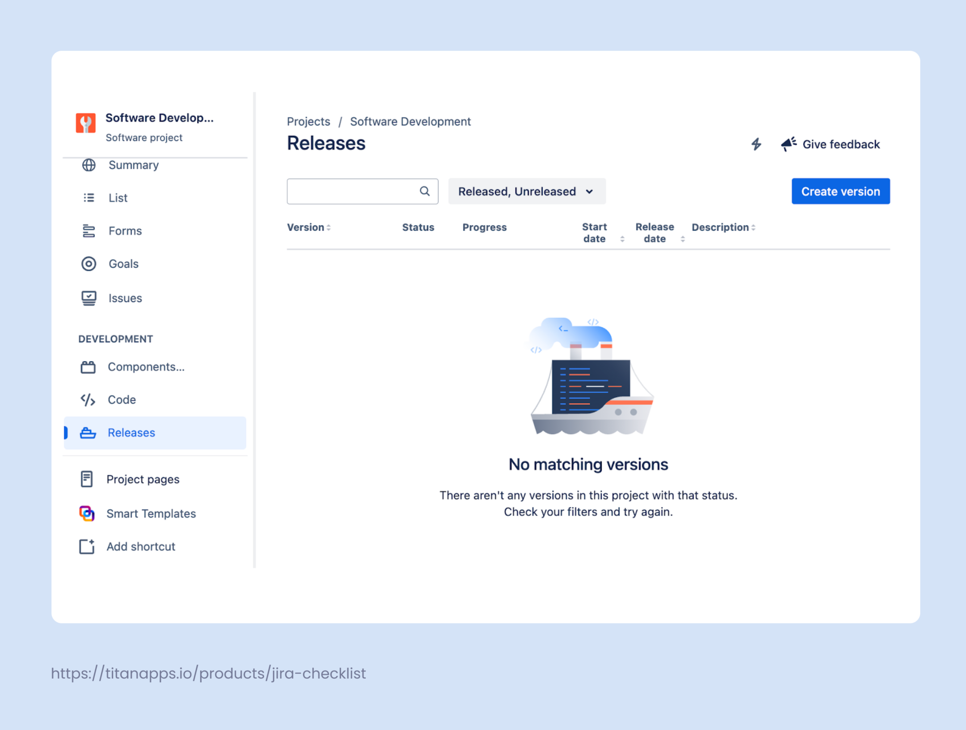Screen dimensions: 966x730
Task: Expand the truncated Components sidebar entry
Action: pyautogui.click(x=146, y=366)
